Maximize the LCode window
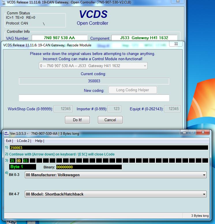This screenshot has height=224, width=215. (x=192, y=132)
